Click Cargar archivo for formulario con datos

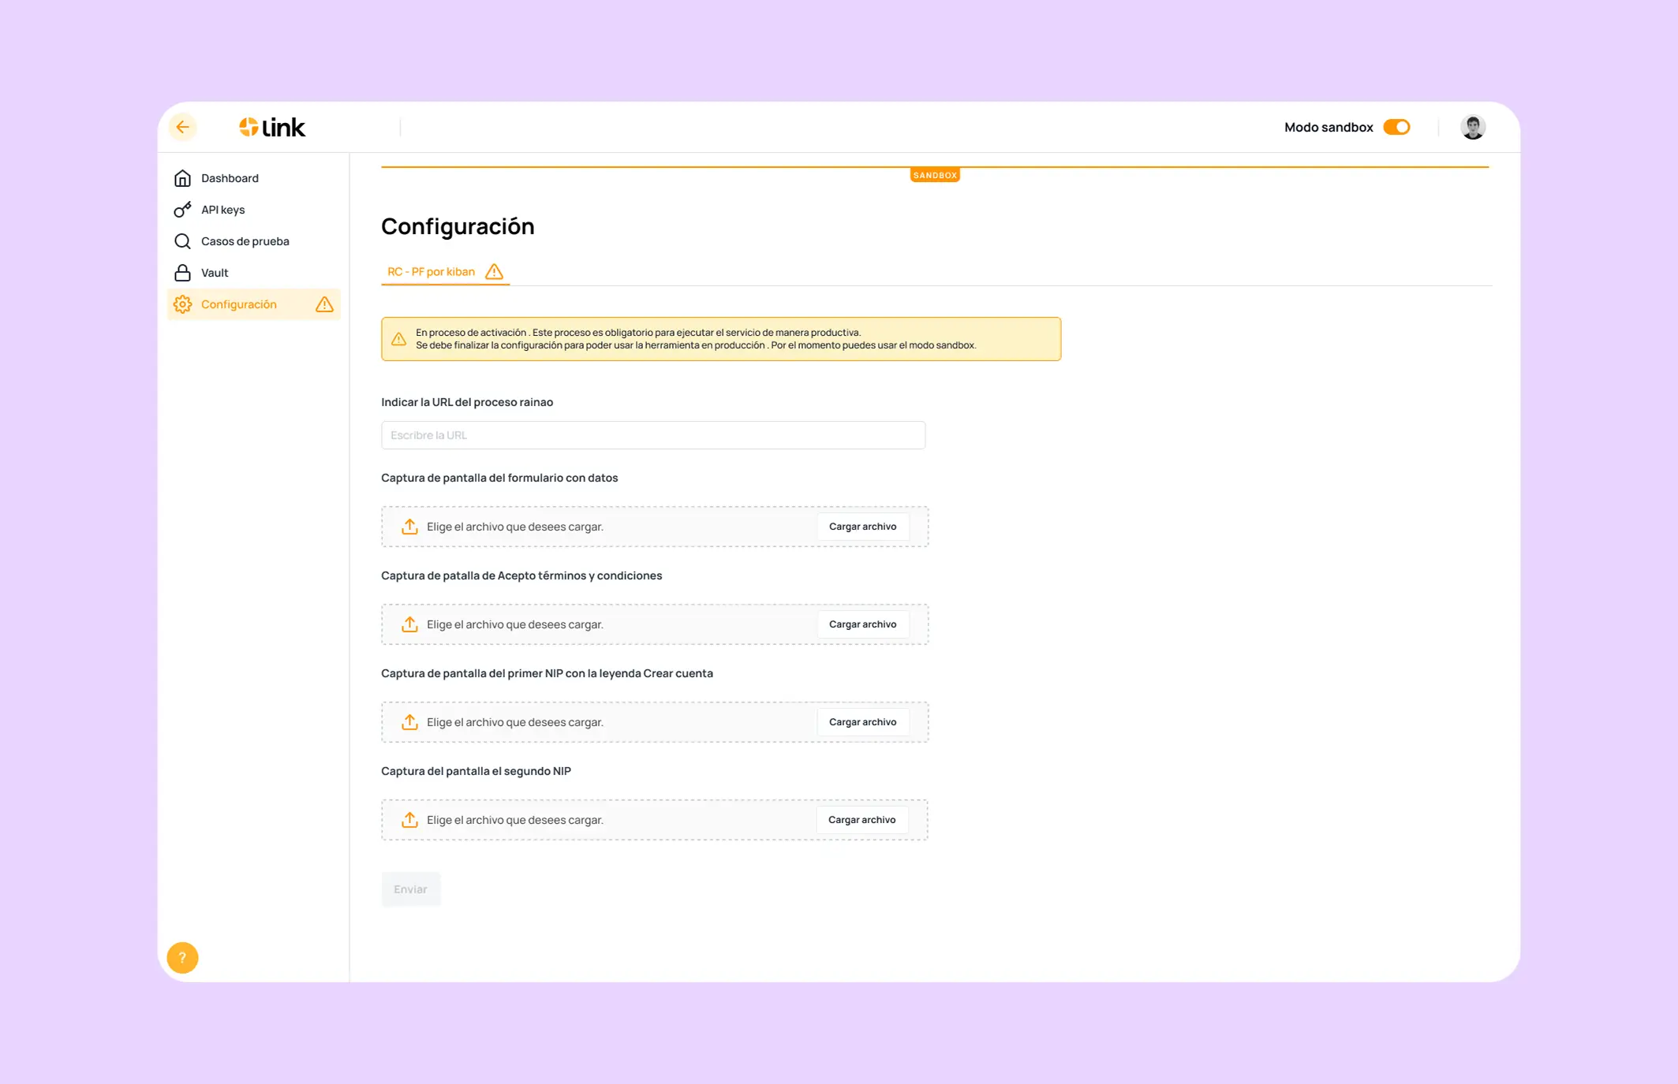pyautogui.click(x=862, y=527)
